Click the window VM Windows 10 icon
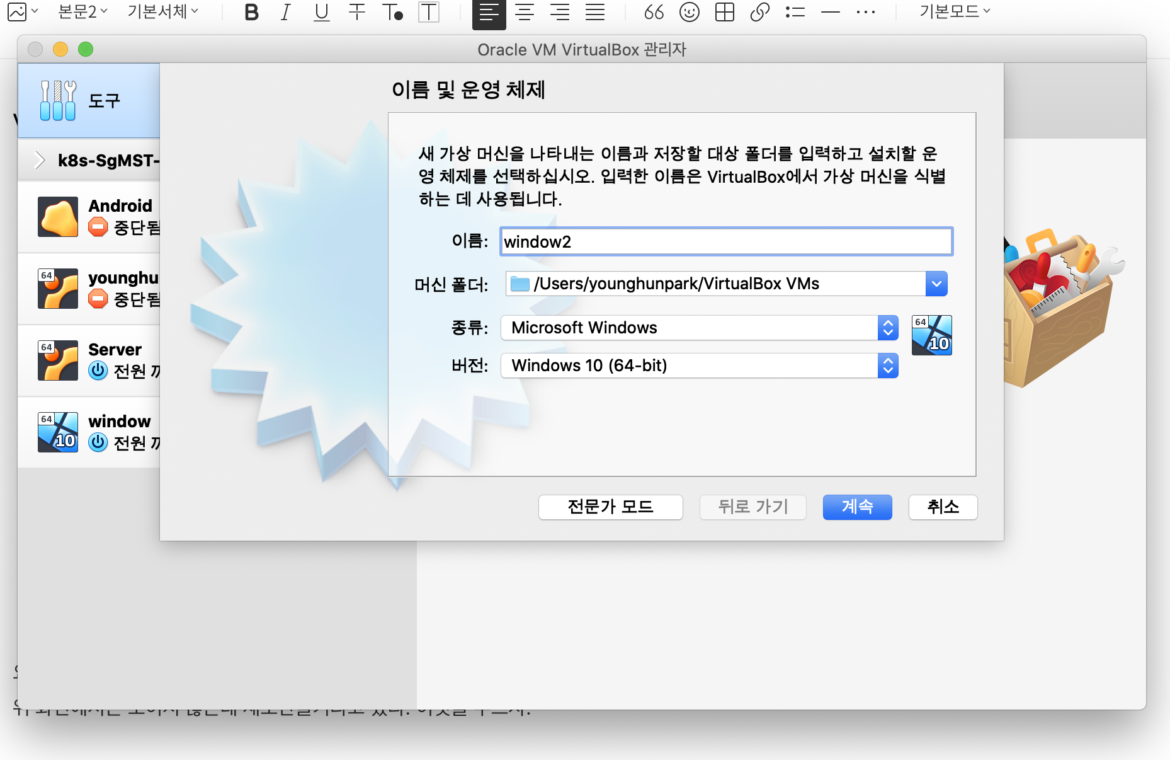1170x760 pixels. [58, 432]
